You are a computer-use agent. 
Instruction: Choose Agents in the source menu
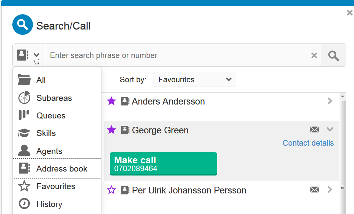tap(49, 151)
